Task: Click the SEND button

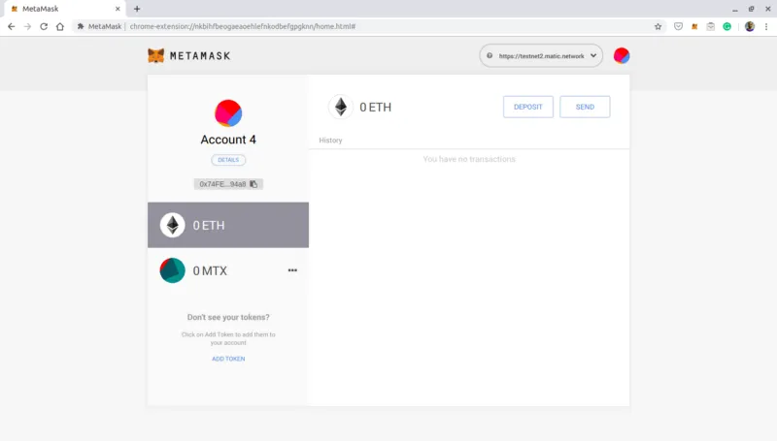Action: pyautogui.click(x=585, y=107)
